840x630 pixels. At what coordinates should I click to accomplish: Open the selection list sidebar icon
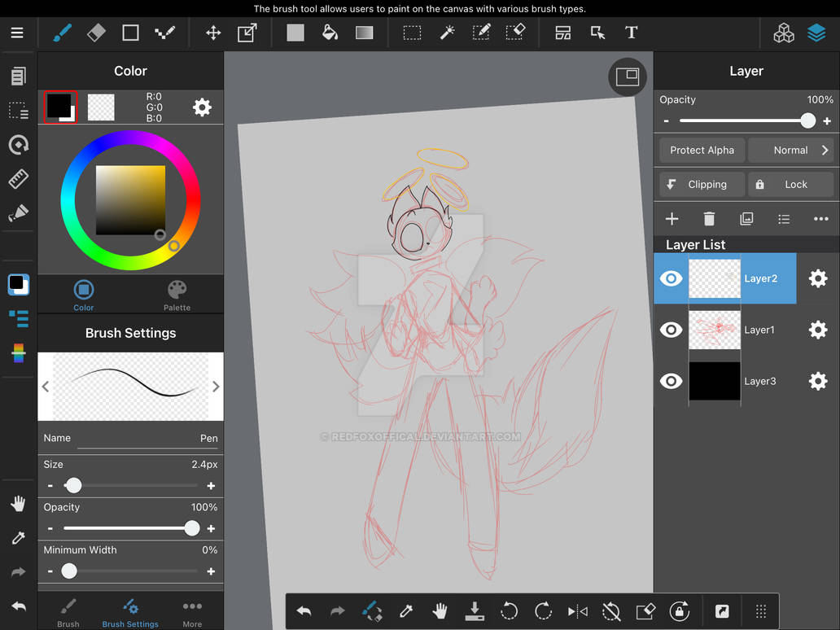pyautogui.click(x=18, y=111)
